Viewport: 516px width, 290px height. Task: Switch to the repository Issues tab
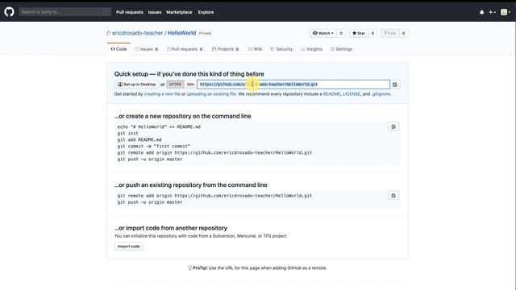pos(146,49)
